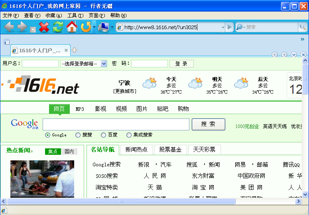Stop page loading with red X
This screenshot has height=215, width=309.
pos(44,27)
